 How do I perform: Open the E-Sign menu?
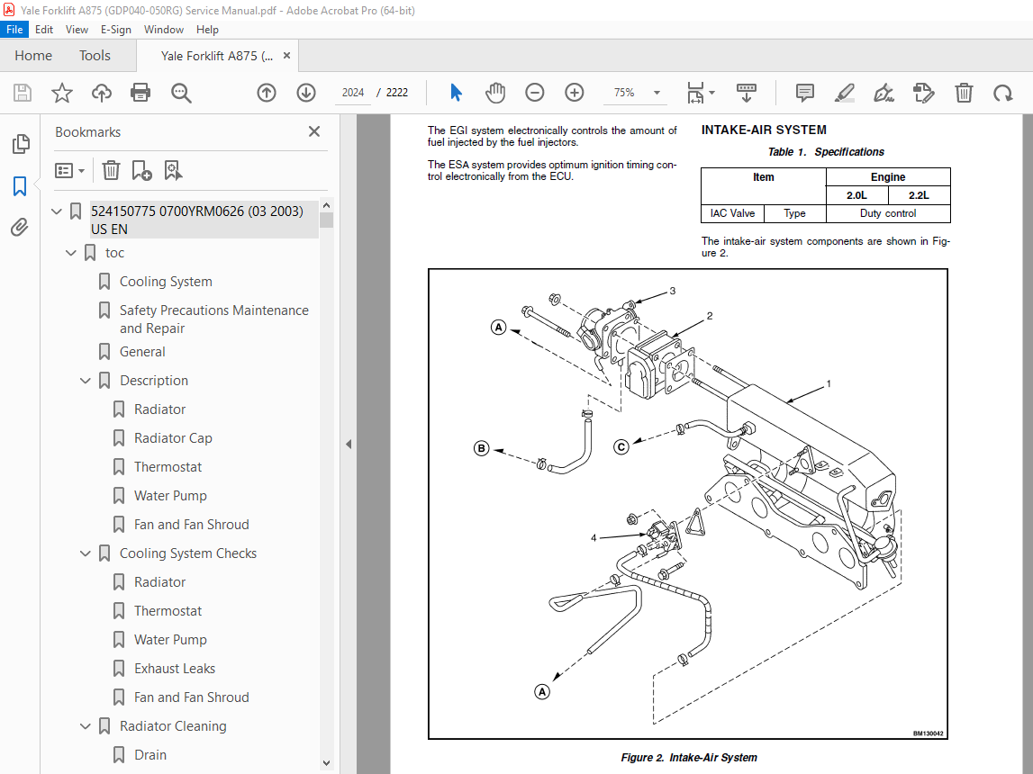116,30
